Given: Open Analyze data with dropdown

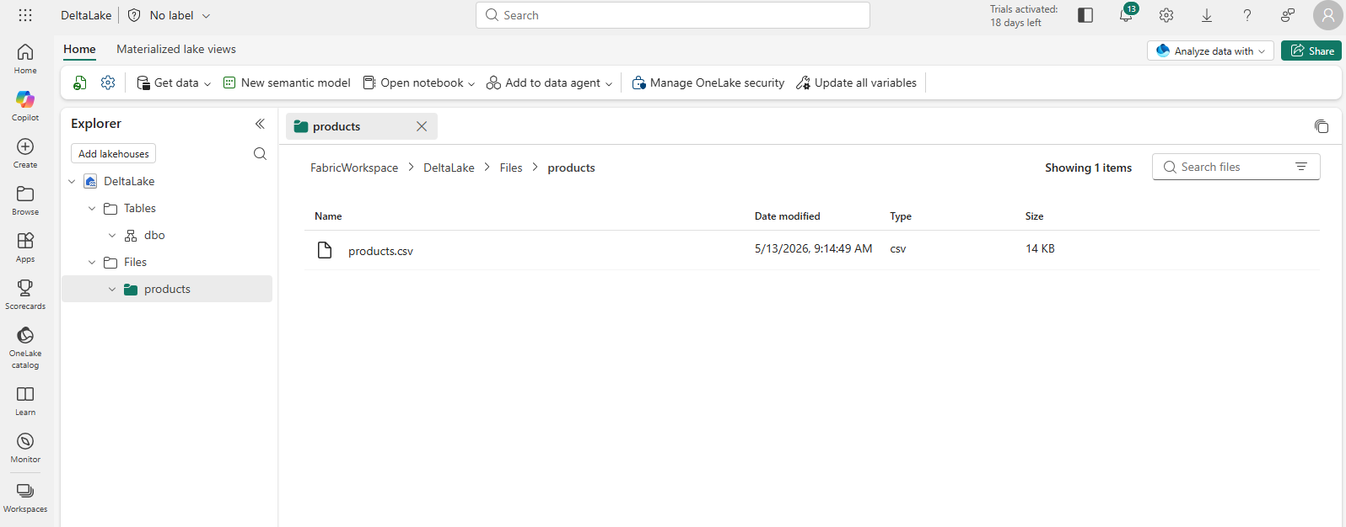Looking at the screenshot, I should pos(1210,51).
